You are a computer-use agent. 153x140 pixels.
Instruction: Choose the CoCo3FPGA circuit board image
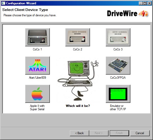coord(118,65)
